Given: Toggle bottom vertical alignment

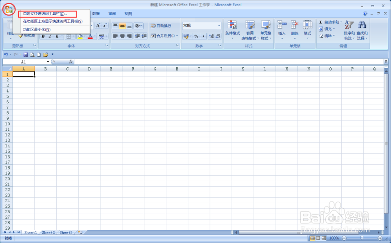Looking at the screenshot, I should [129, 25].
